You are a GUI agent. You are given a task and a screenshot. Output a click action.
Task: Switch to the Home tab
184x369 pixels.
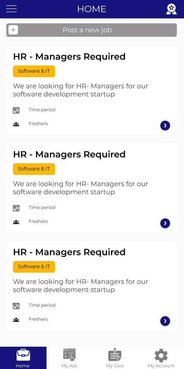(23, 358)
